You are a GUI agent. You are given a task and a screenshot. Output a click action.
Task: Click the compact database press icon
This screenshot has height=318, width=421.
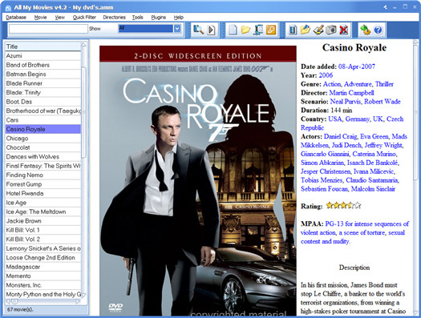[258, 30]
